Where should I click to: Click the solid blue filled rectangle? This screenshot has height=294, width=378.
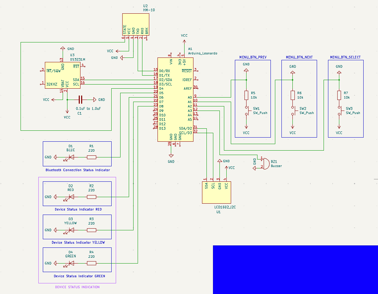(295, 269)
